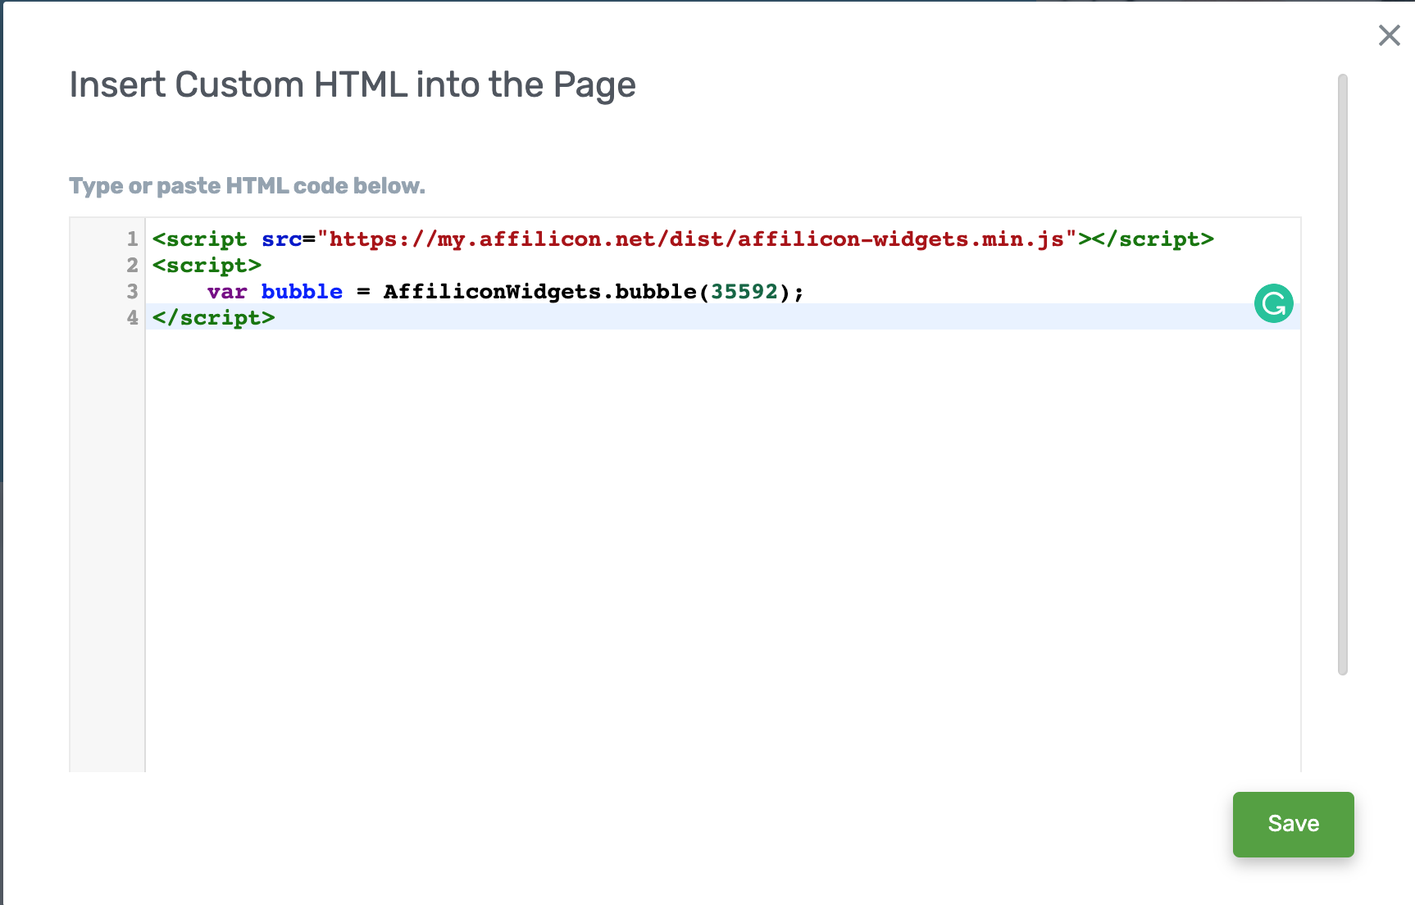Screen dimensions: 1415x905
Task: Click line number 4 in the gutter
Action: (x=132, y=317)
